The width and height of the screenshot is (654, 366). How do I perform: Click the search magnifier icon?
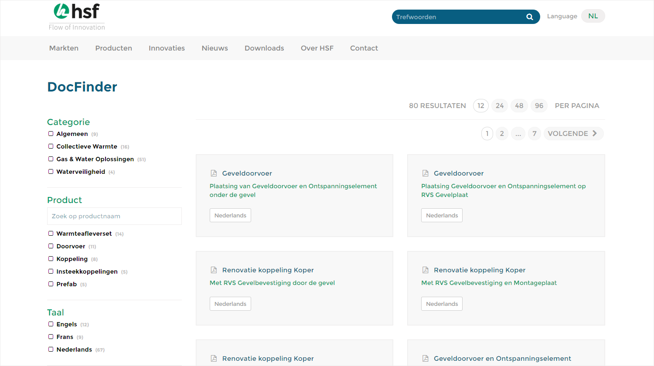[x=530, y=17]
